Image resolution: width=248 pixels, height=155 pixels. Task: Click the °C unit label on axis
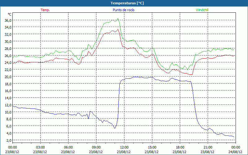point(10,14)
